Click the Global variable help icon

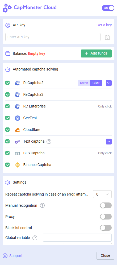coord(35,238)
